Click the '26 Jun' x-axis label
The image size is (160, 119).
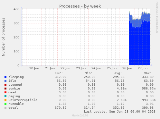pyautogui.click(x=127, y=68)
